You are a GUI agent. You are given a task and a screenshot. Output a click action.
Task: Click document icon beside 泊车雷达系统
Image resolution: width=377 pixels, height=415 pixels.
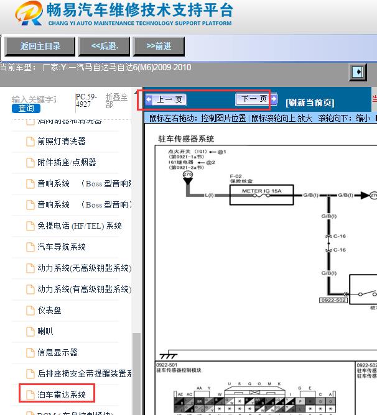click(x=30, y=394)
